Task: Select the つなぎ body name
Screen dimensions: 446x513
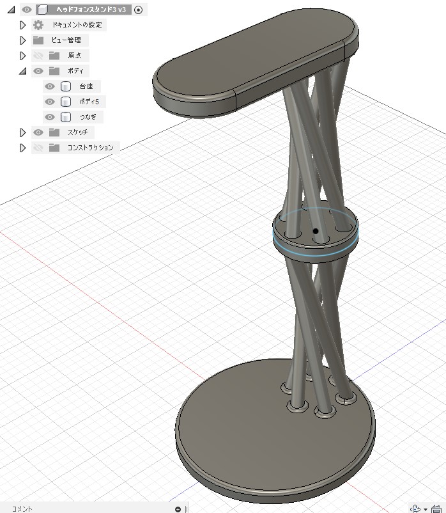Action: click(x=88, y=117)
